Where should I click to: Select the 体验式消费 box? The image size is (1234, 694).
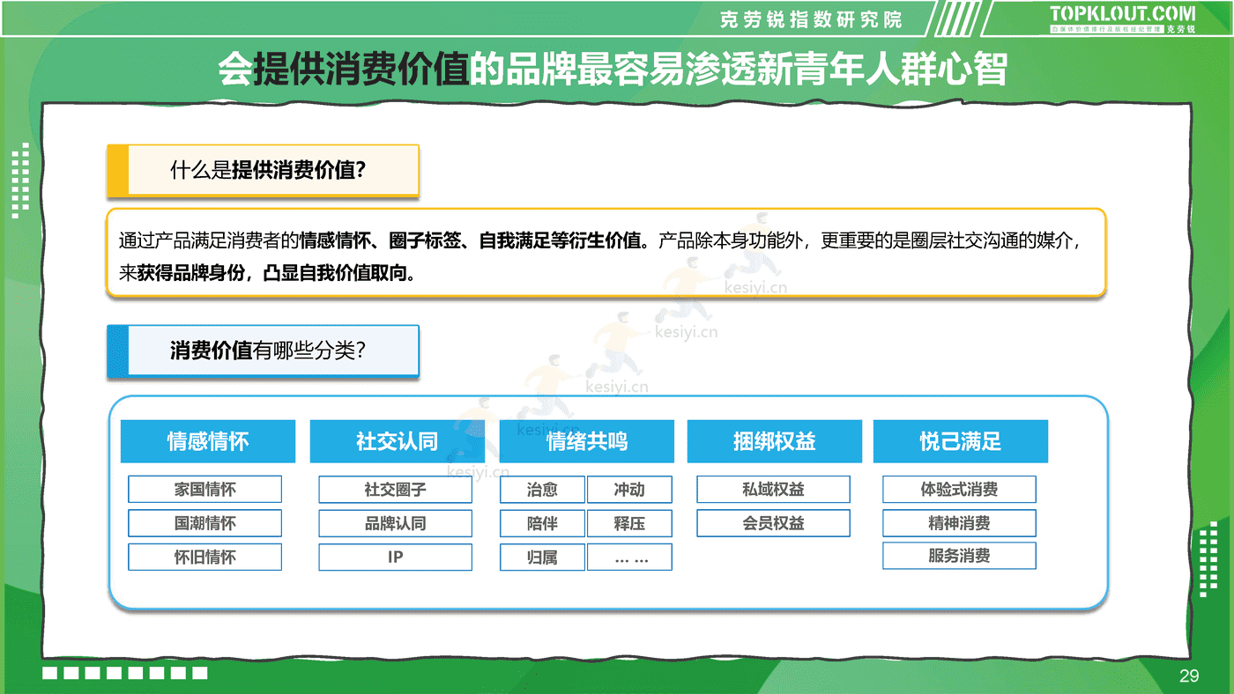tap(959, 490)
